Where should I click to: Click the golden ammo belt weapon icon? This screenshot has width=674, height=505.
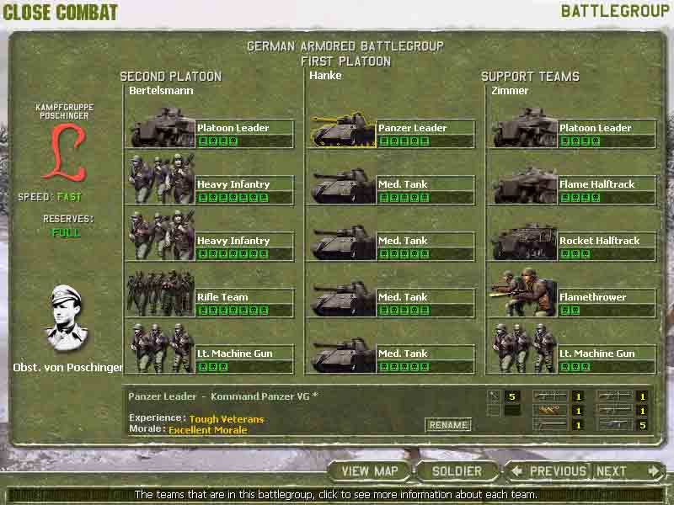[550, 411]
